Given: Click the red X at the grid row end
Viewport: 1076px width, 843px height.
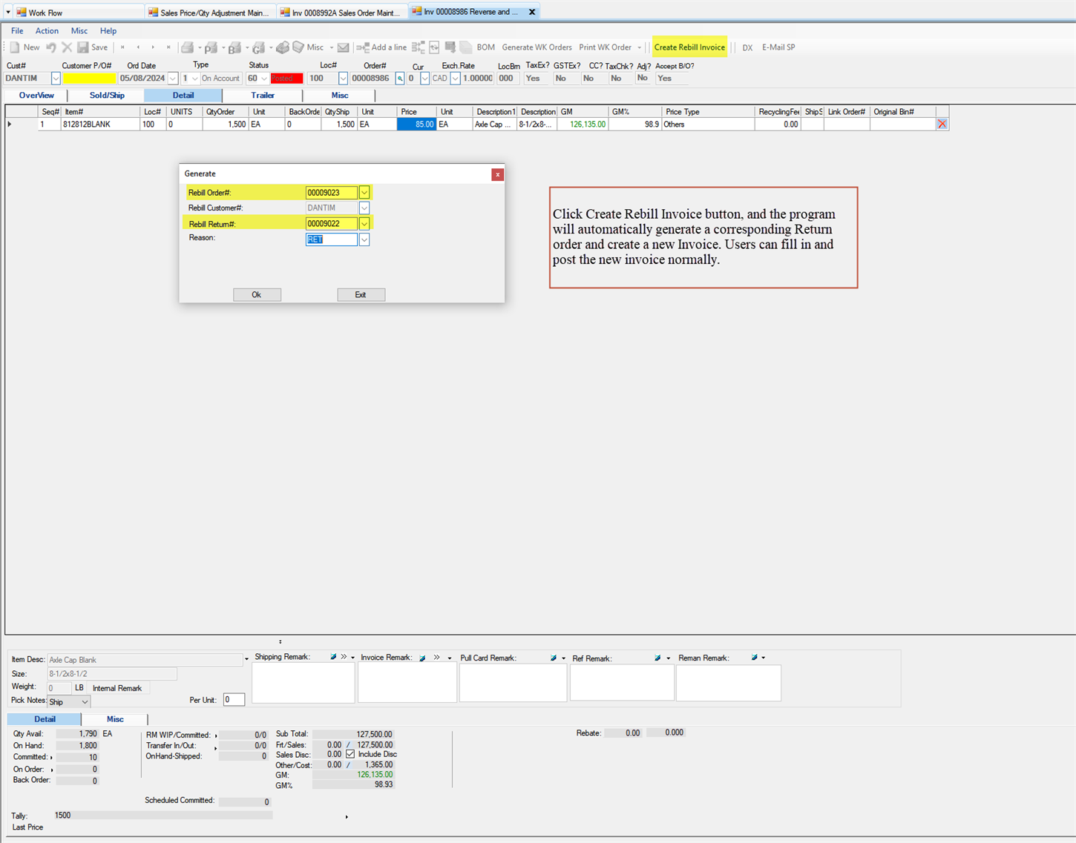Looking at the screenshot, I should [942, 123].
